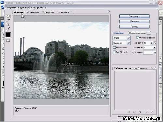
Task: Click the Готово button
Action: (x=134, y=27)
